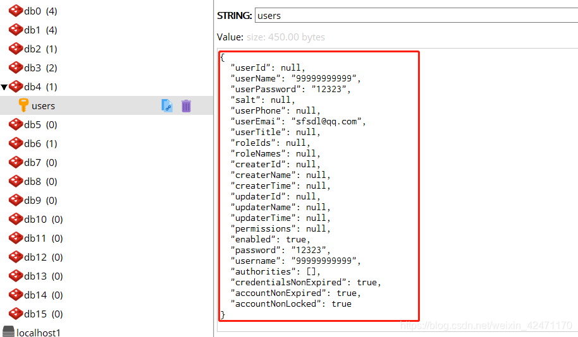Open the localhost1 connection label

[x=39, y=333]
